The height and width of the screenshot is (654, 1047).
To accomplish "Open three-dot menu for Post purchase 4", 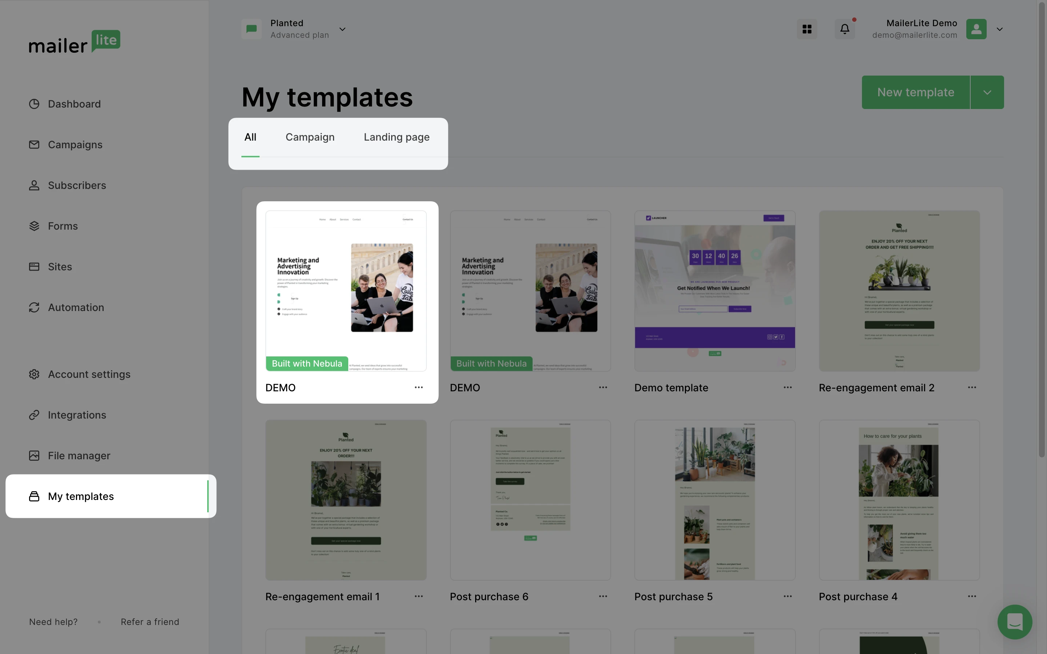I will click(x=972, y=597).
